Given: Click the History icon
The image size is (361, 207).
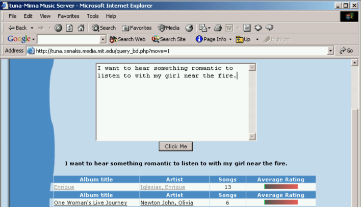Looking at the screenshot, I should coord(189,28).
